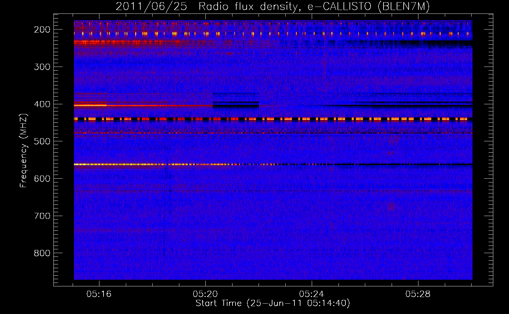Viewport: 509px width, 314px height.
Task: Select the 700 frequency tick label
Action: tap(42, 216)
